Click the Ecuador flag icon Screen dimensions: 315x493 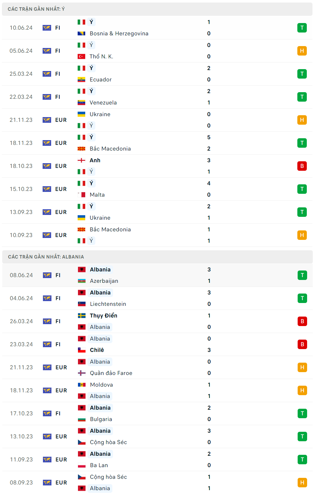click(81, 80)
